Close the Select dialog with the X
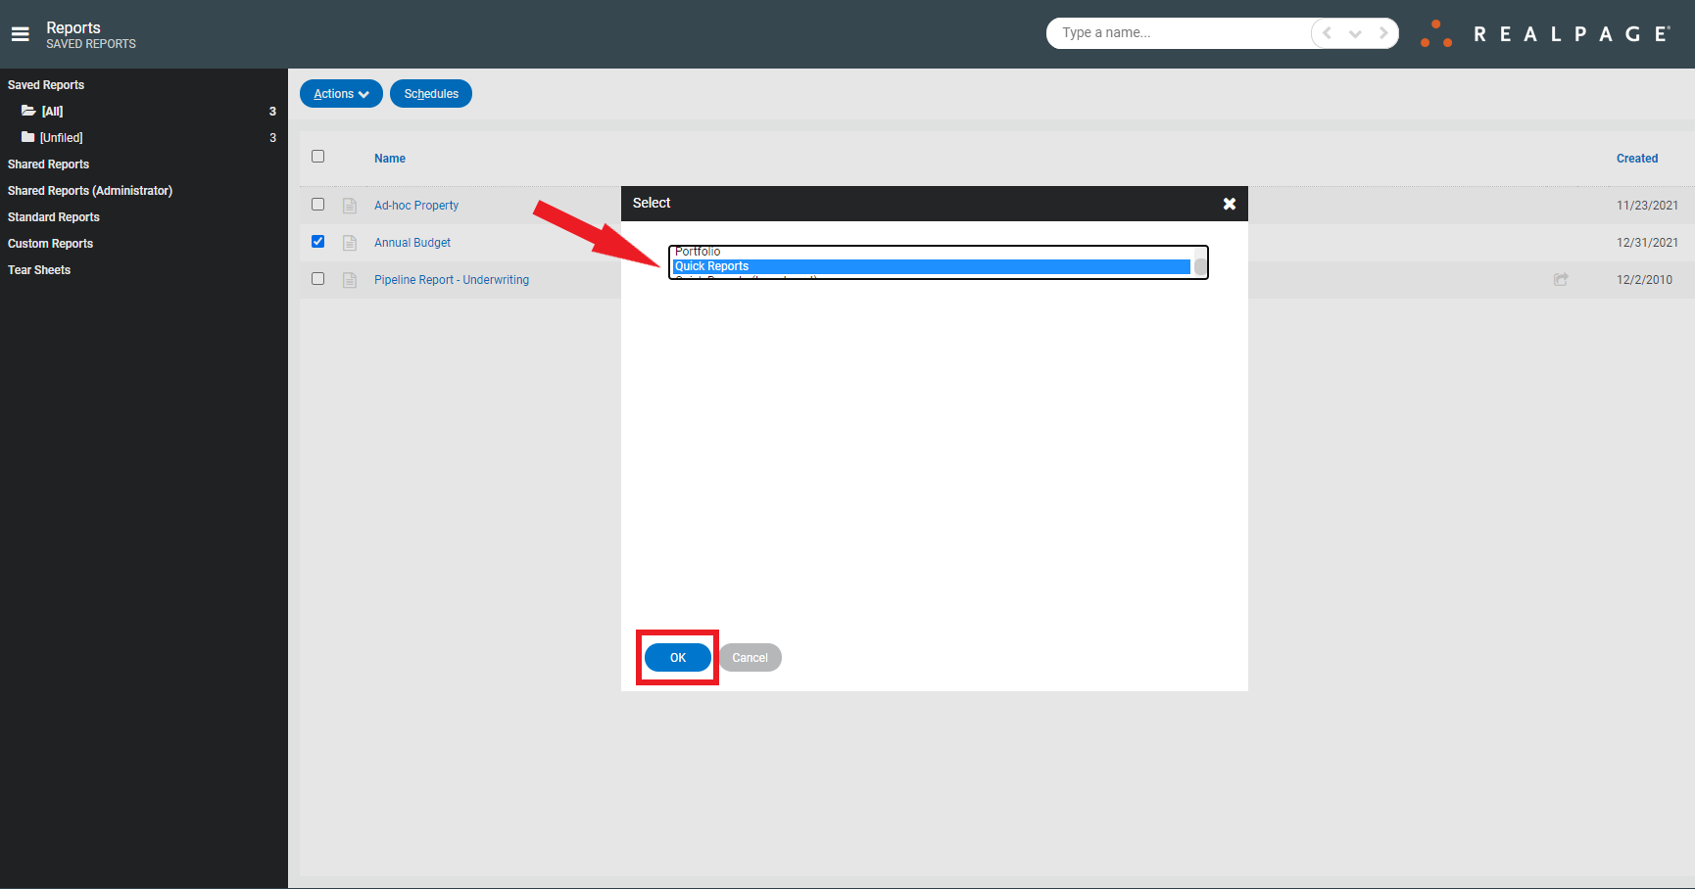 (1230, 204)
